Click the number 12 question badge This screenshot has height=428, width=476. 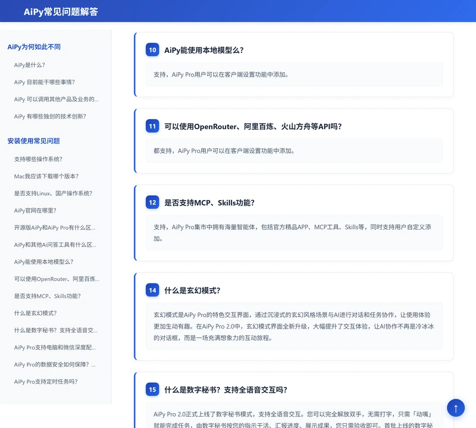(152, 202)
